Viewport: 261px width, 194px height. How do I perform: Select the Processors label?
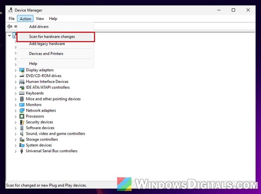pos(35,116)
